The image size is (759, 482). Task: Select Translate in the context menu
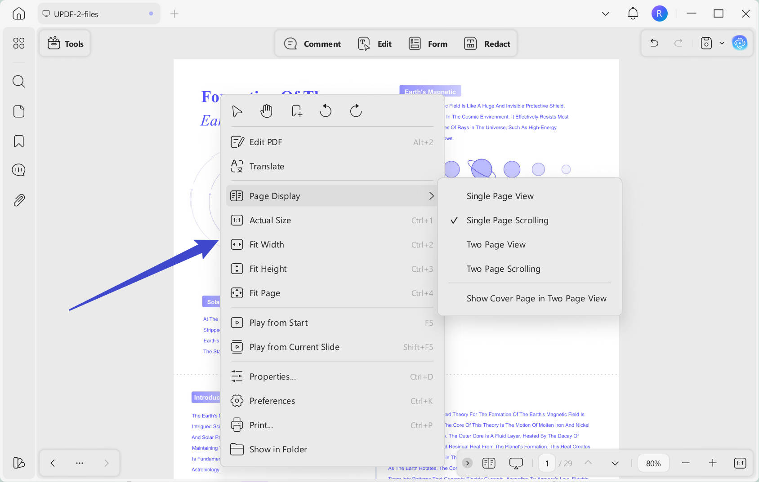(332, 166)
